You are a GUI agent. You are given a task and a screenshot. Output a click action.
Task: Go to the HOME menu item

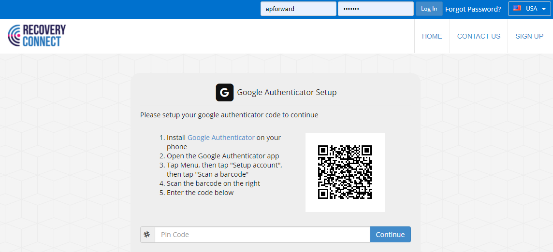pos(432,36)
